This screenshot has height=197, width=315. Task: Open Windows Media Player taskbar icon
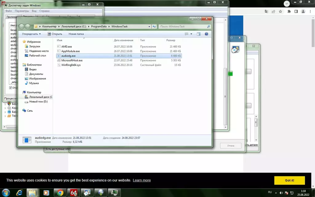coord(46,193)
